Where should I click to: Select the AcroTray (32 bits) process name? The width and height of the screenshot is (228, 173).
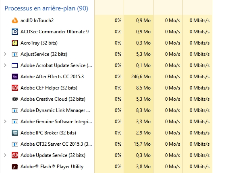[x=39, y=43]
